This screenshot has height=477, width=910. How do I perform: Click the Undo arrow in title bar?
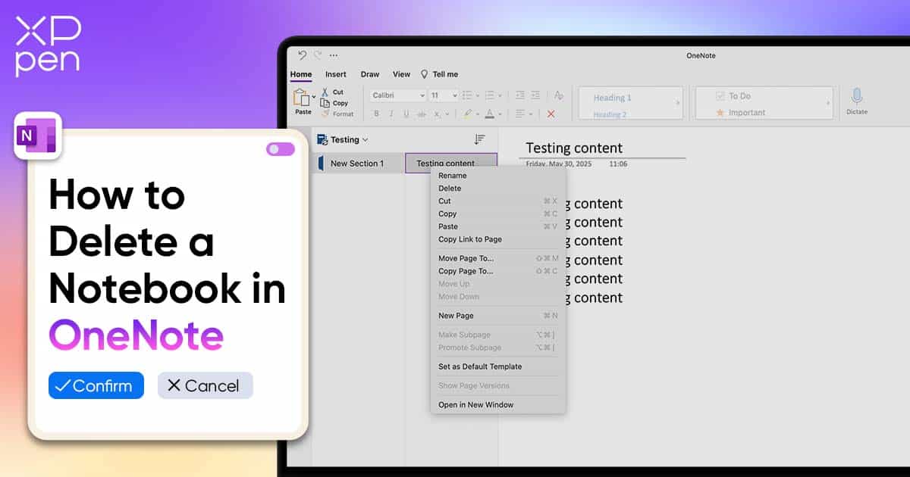pos(302,55)
